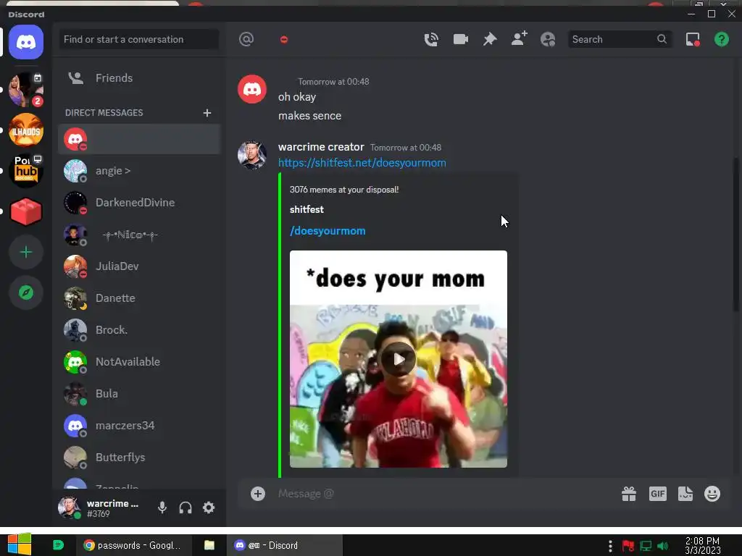Send a gift with gift icon
This screenshot has width=742, height=556.
[x=629, y=494]
